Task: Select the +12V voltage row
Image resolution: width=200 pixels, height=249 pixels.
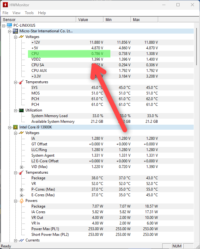Action: (112, 42)
